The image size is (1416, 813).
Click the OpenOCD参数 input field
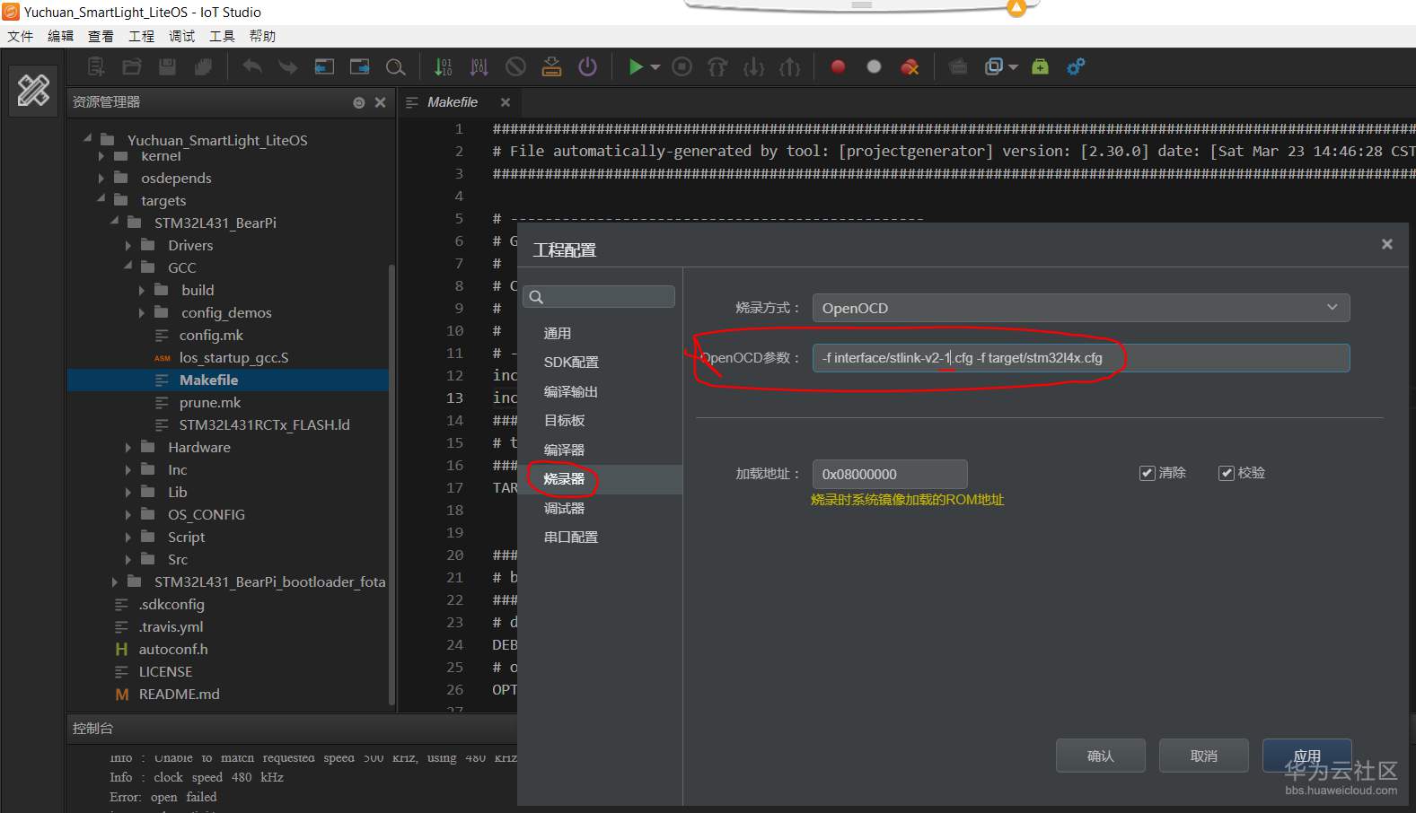(1080, 358)
